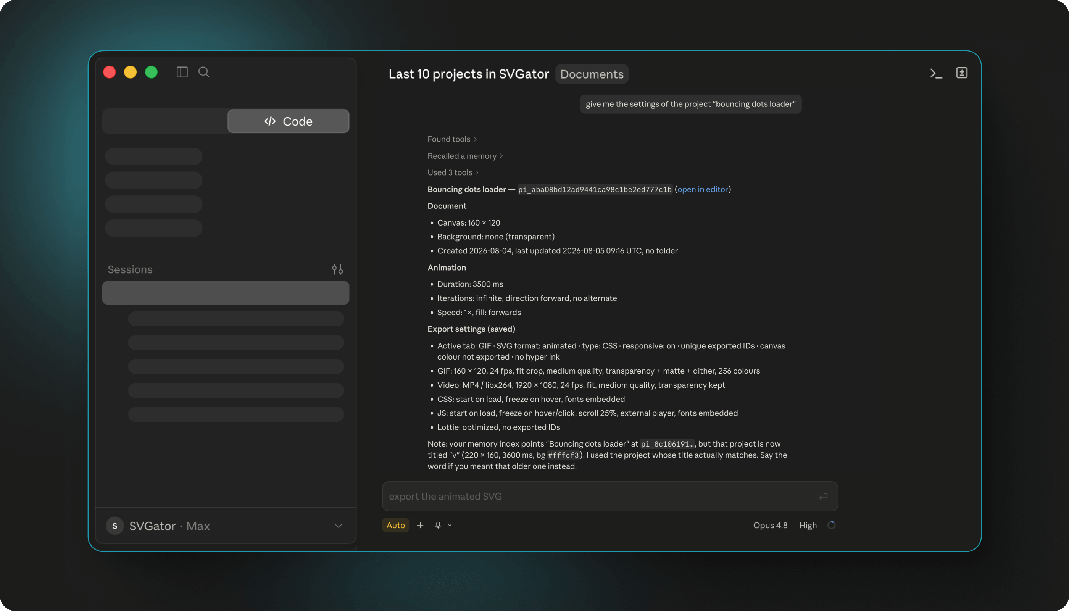Click the Sessions heading

[130, 269]
